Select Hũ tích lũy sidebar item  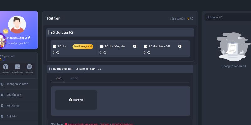coord(13,106)
